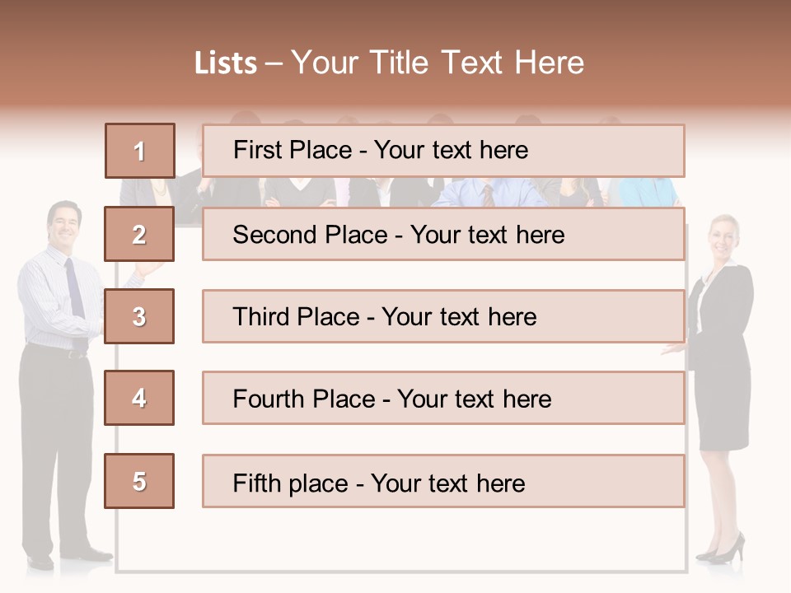This screenshot has width=791, height=593.
Task: Select the number 4 box
Action: pos(139,398)
